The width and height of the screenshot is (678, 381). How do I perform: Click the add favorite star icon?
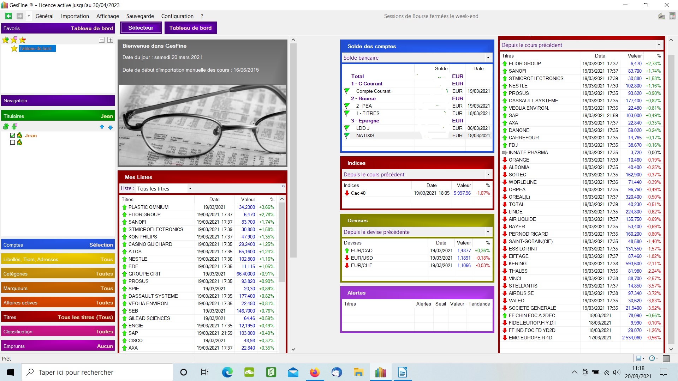6,40
